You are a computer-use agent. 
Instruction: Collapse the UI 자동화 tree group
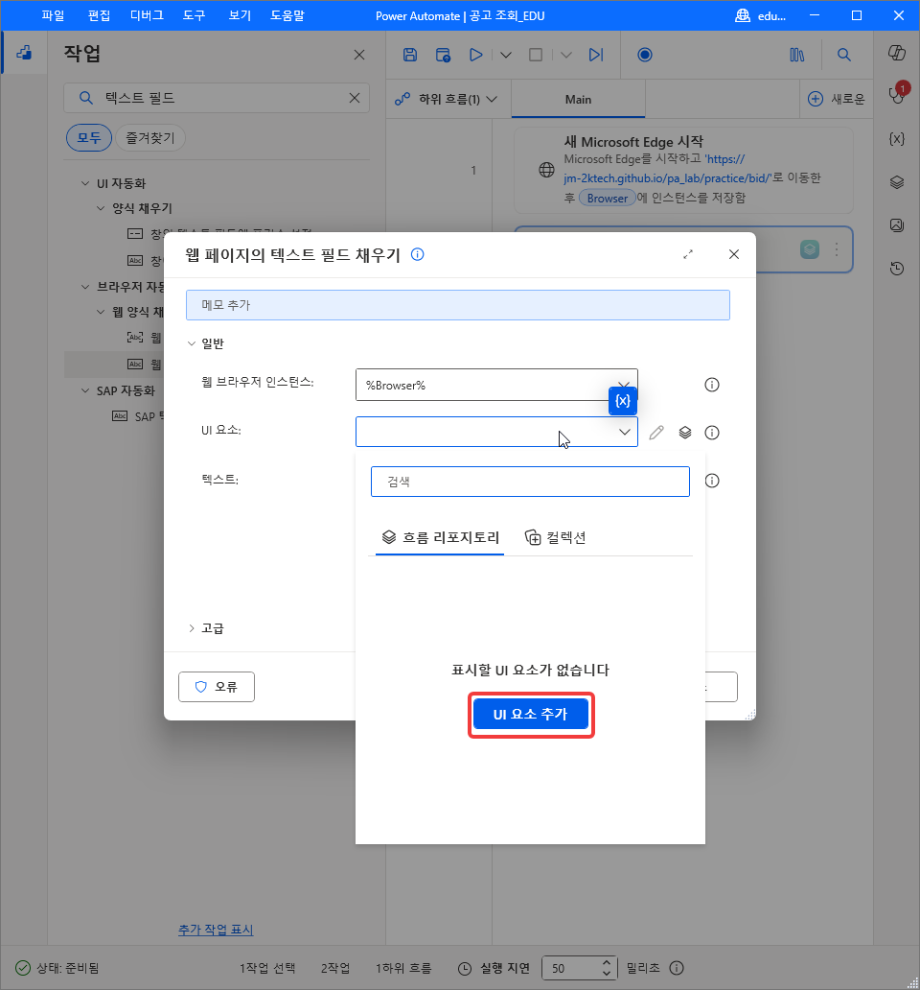[x=85, y=184]
